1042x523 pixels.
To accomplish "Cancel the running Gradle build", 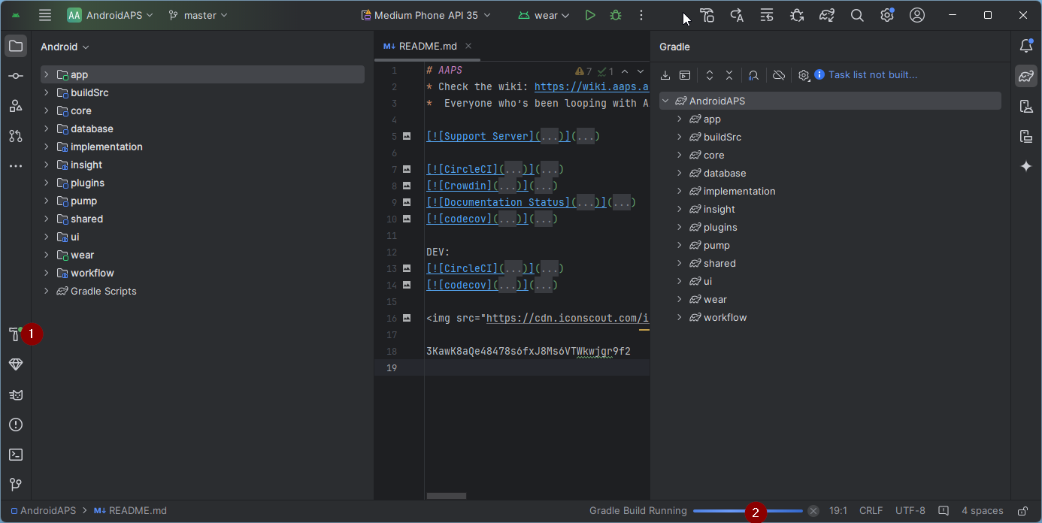I will [x=813, y=511].
